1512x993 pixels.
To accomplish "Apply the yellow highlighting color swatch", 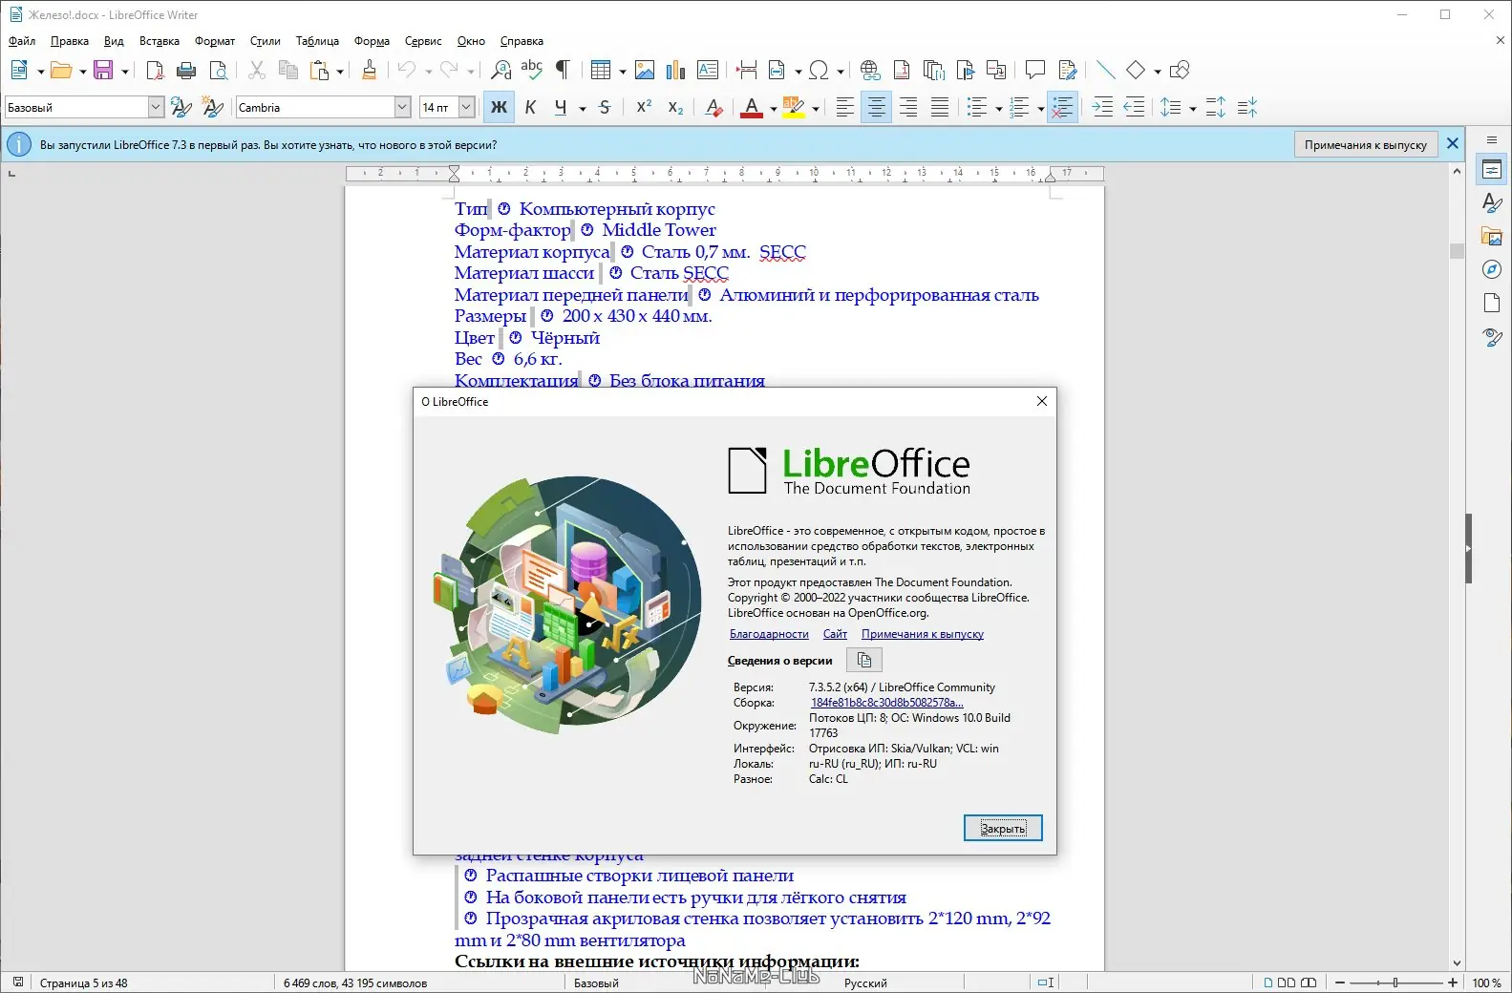I will [x=794, y=108].
